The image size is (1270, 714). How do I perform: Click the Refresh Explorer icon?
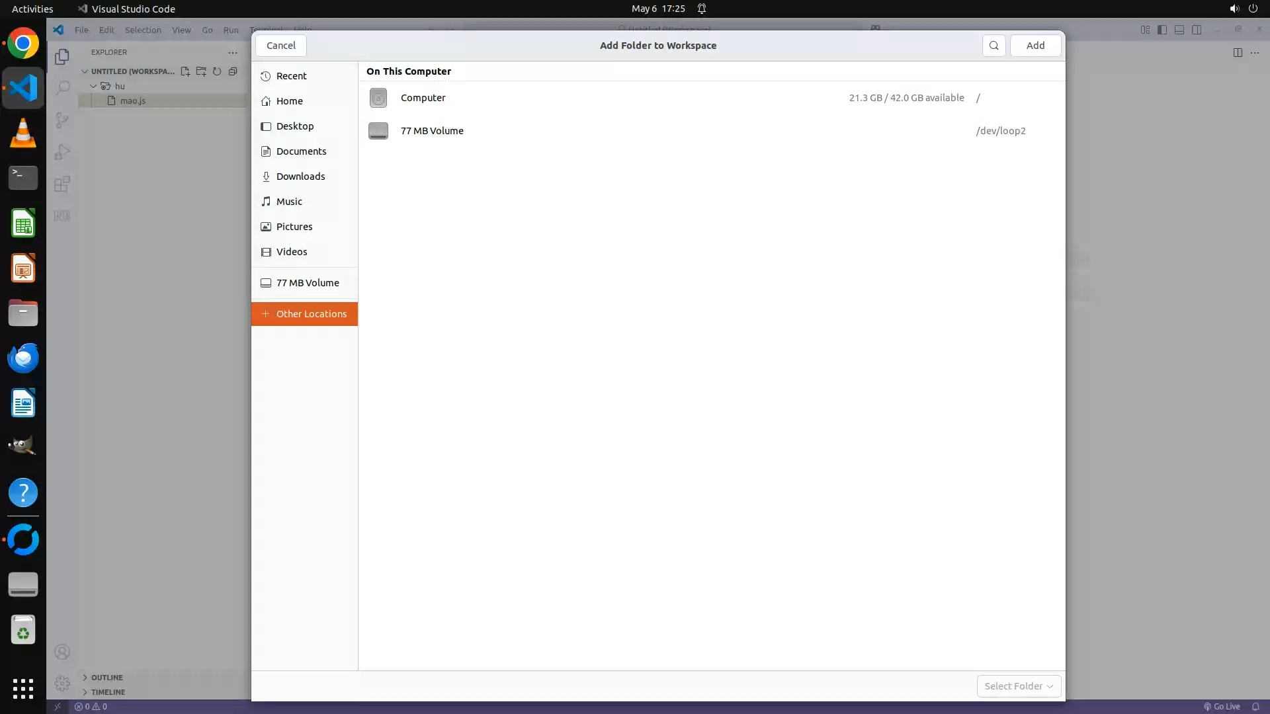point(217,71)
